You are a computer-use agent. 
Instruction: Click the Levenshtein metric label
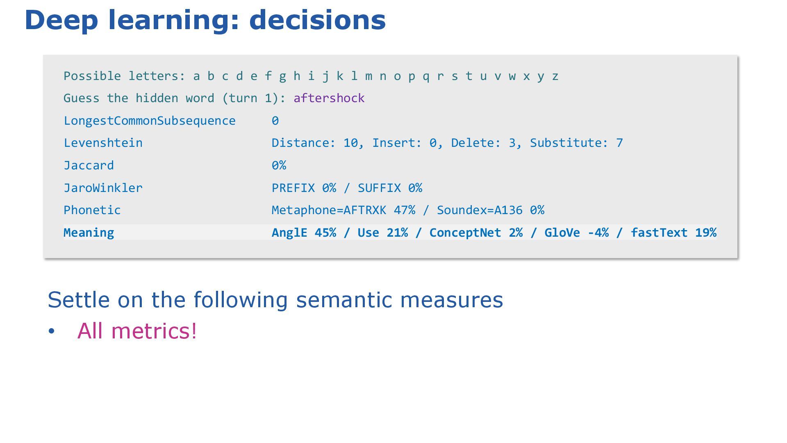[103, 143]
